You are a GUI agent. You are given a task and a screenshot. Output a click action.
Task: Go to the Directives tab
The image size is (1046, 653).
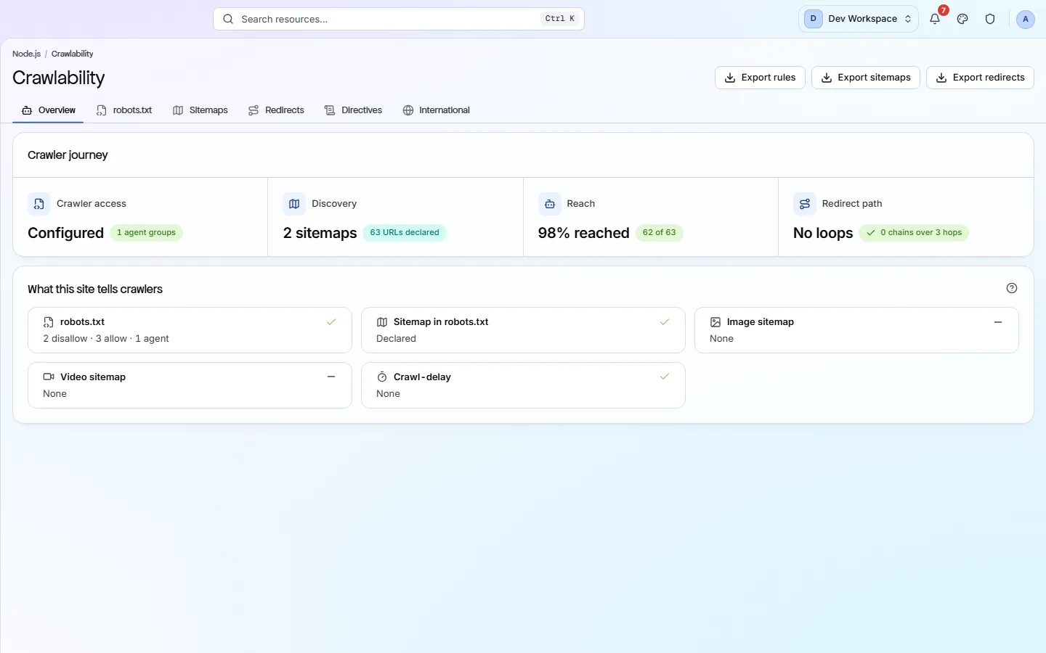point(354,110)
